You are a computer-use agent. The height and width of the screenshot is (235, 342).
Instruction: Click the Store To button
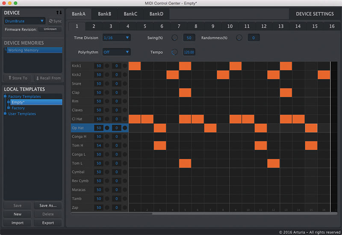pos(18,78)
